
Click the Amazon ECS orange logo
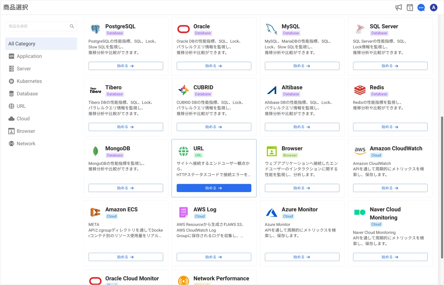click(x=95, y=212)
